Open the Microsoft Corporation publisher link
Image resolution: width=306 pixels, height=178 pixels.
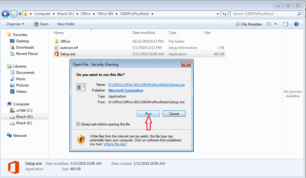point(126,90)
